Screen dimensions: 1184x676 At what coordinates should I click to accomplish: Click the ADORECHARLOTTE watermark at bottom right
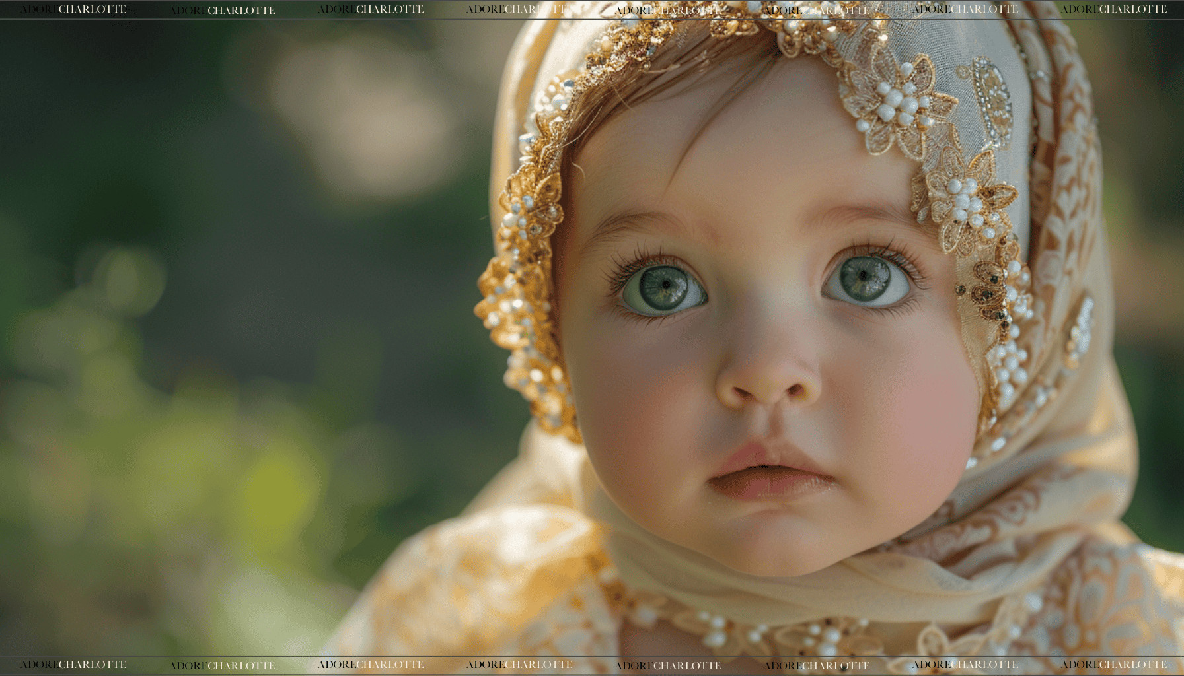tap(1116, 665)
